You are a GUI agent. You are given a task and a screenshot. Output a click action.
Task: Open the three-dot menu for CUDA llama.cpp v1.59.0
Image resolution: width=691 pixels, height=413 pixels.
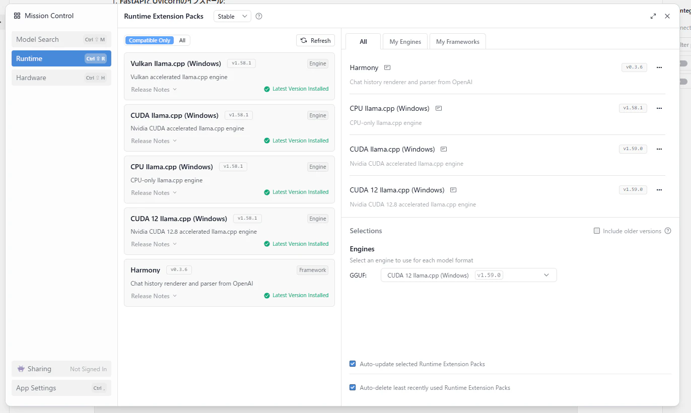click(x=659, y=149)
